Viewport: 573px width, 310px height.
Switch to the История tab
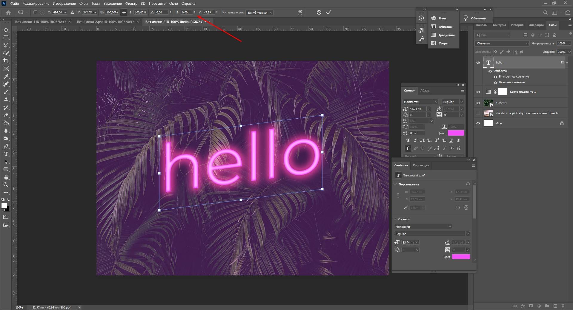tap(517, 25)
